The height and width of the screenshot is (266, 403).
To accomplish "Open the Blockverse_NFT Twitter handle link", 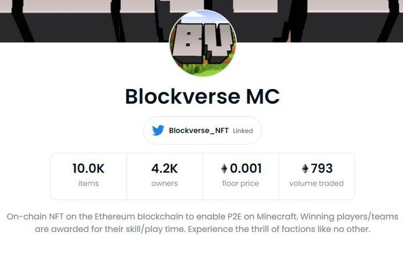I will coord(198,131).
